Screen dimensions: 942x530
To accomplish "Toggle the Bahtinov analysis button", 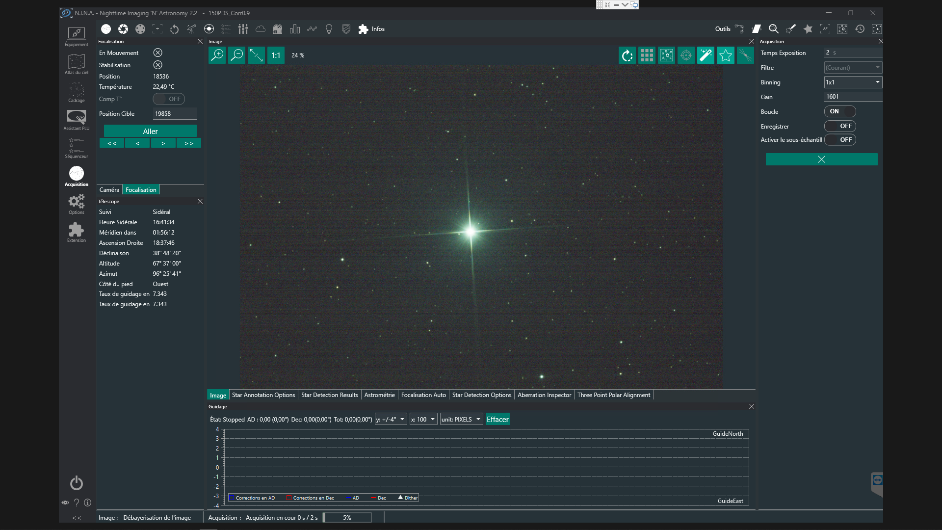I will (745, 55).
